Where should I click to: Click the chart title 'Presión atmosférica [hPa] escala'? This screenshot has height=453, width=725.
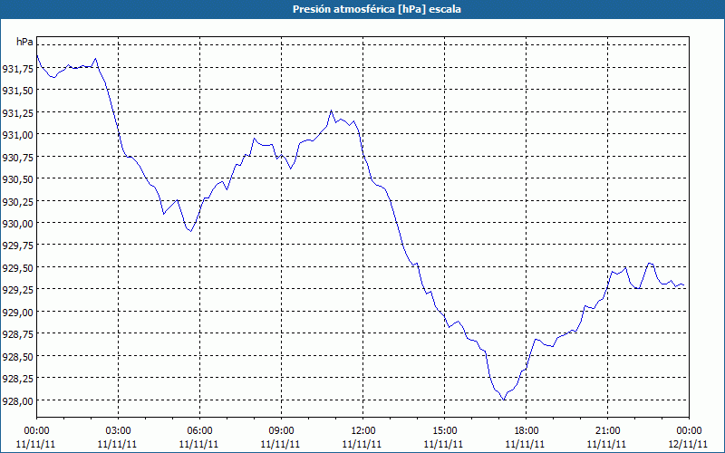click(x=376, y=9)
